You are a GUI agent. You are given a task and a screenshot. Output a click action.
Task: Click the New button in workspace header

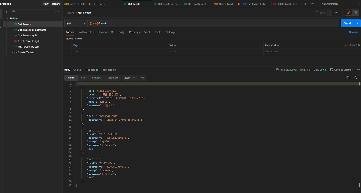46,4
